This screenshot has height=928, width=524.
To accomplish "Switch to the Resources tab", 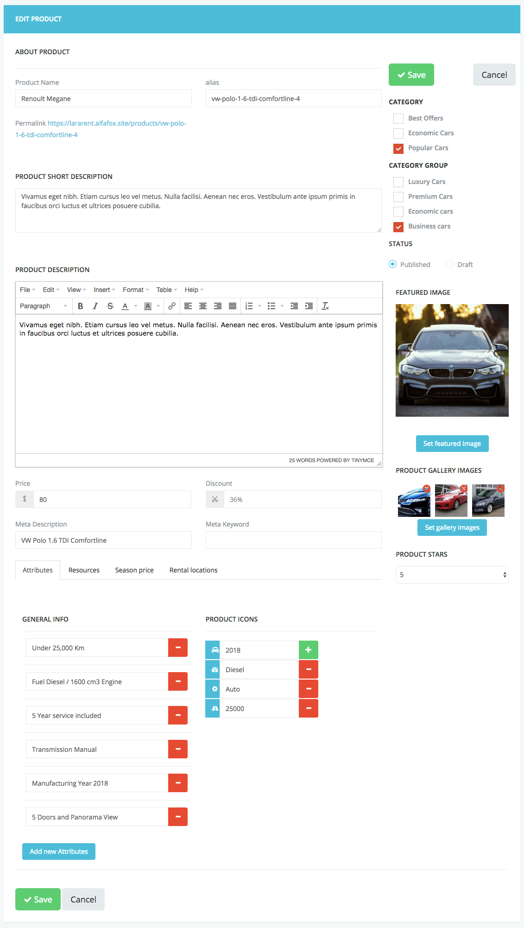I will (x=84, y=570).
